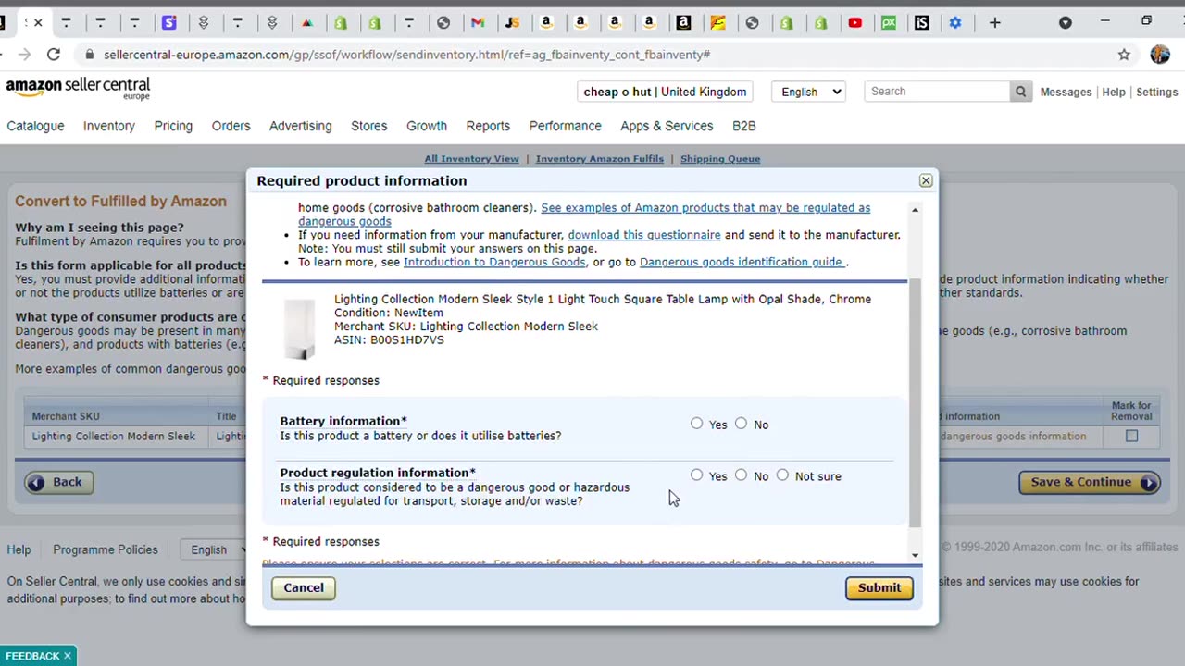Focus the Seller Central search field
The image size is (1185, 666).
[x=937, y=92]
